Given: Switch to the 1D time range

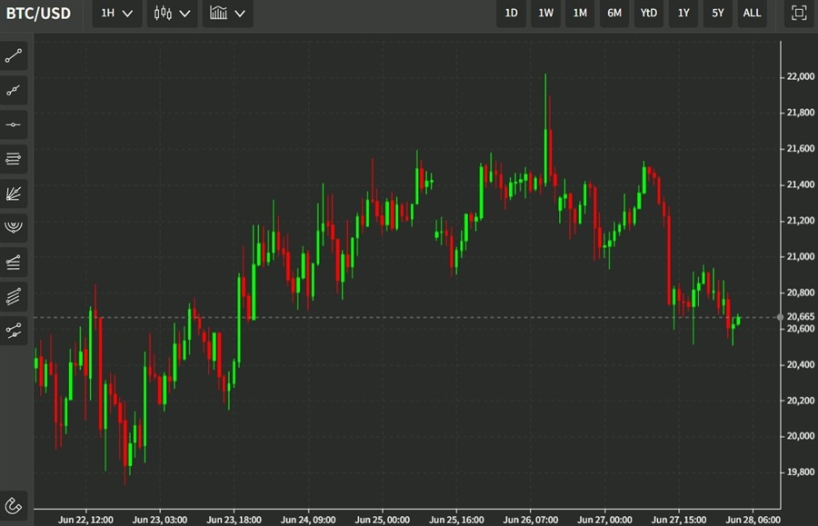Looking at the screenshot, I should [512, 14].
